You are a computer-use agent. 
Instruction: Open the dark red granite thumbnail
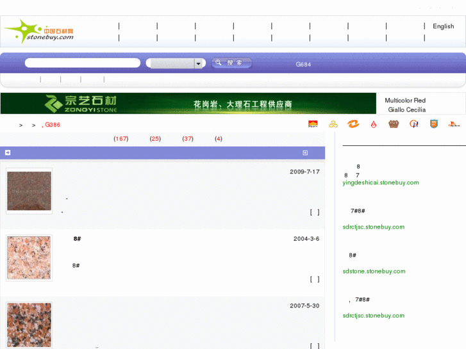point(29,191)
